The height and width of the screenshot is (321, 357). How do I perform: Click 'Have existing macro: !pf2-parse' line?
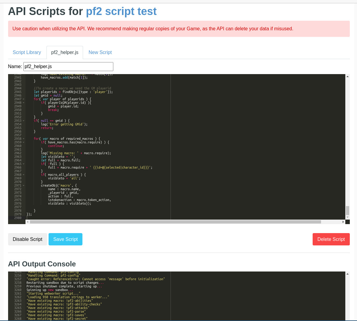56,312
